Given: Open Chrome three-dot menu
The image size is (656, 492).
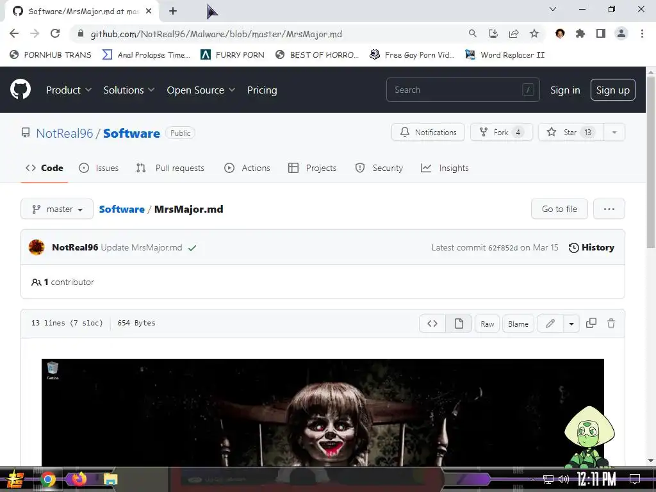Looking at the screenshot, I should coord(642,33).
